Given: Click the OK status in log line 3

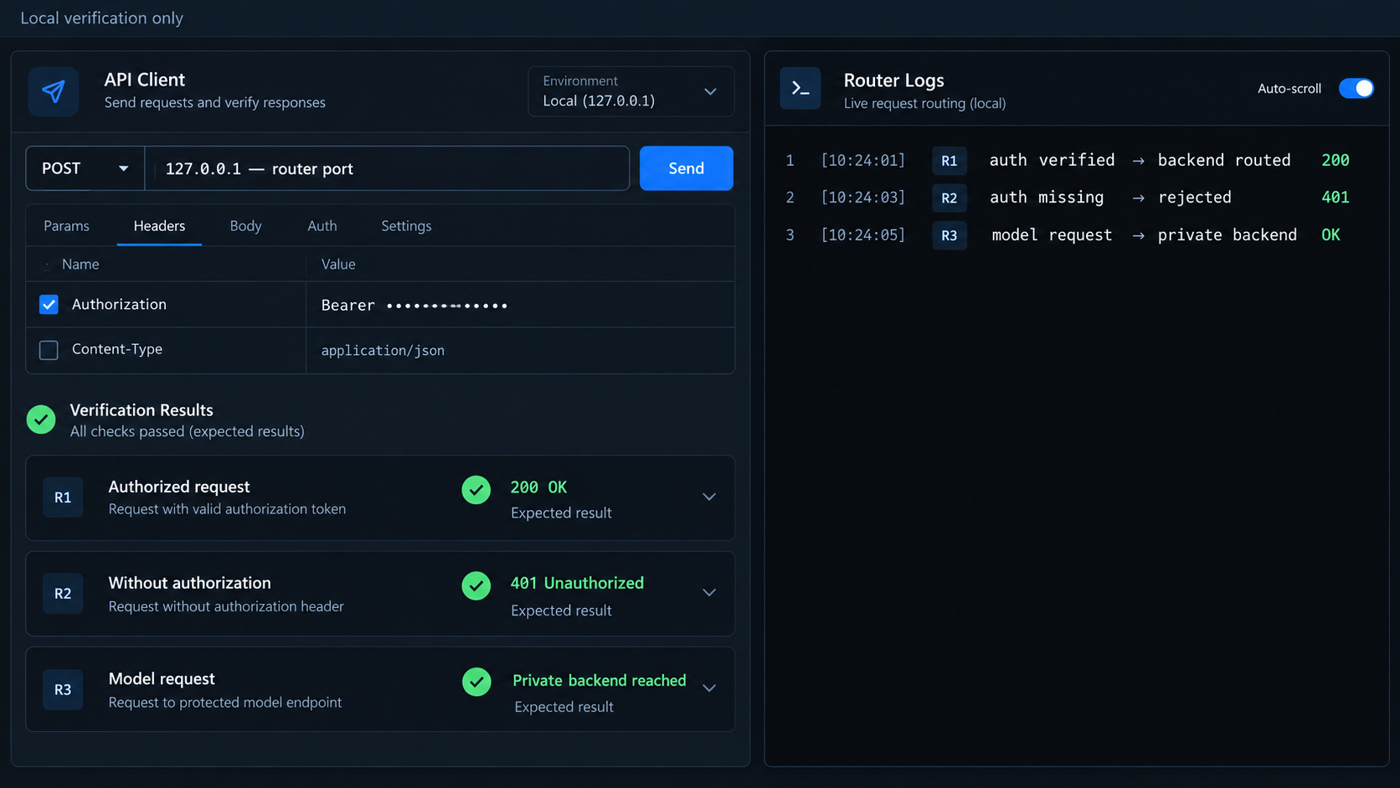Looking at the screenshot, I should (1331, 235).
